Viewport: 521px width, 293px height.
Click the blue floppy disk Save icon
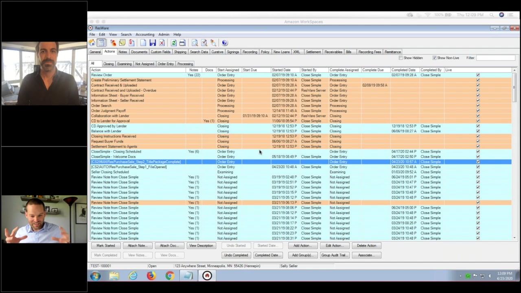pyautogui.click(x=153, y=43)
